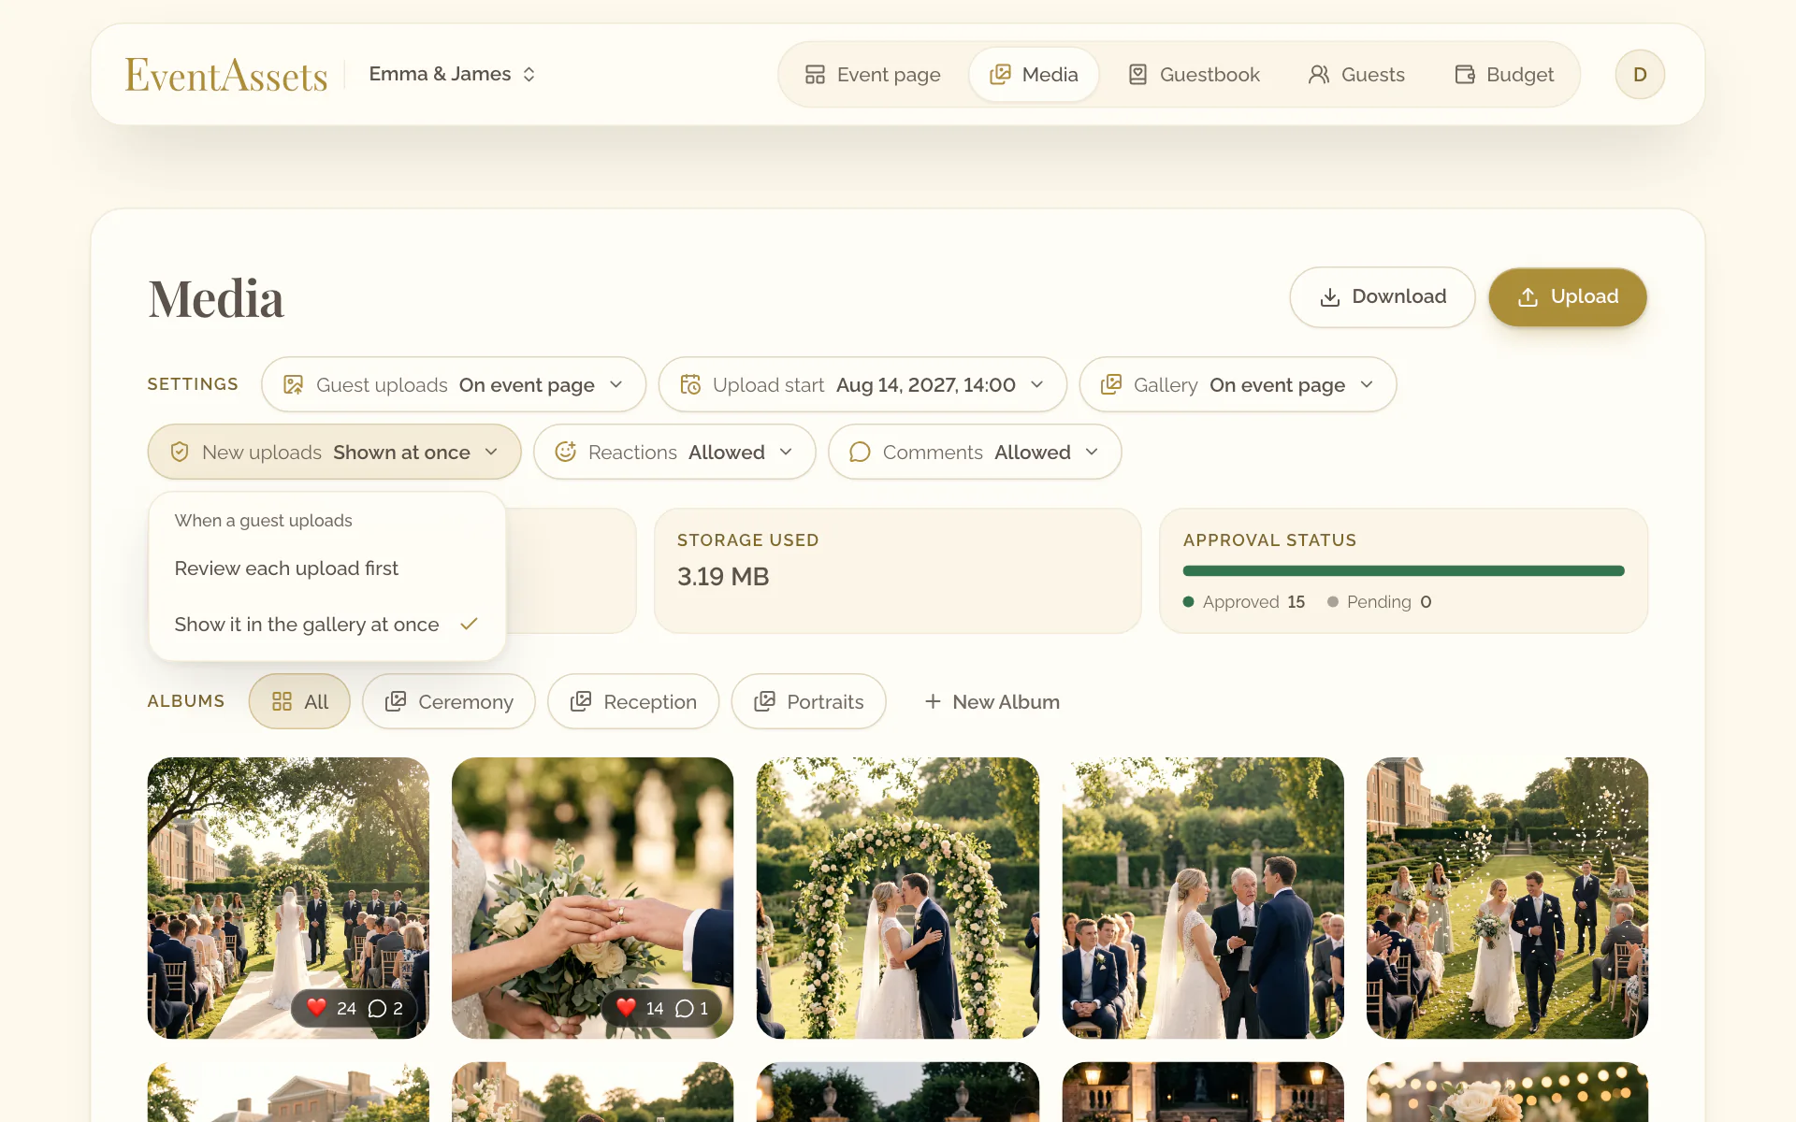
Task: Click the comment icon showing 1 comment
Action: point(685,1008)
